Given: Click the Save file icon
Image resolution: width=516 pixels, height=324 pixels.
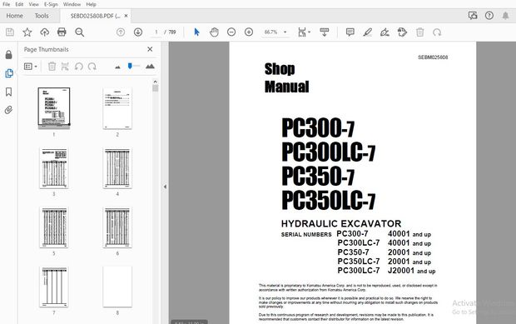Looking at the screenshot, I should tap(10, 32).
